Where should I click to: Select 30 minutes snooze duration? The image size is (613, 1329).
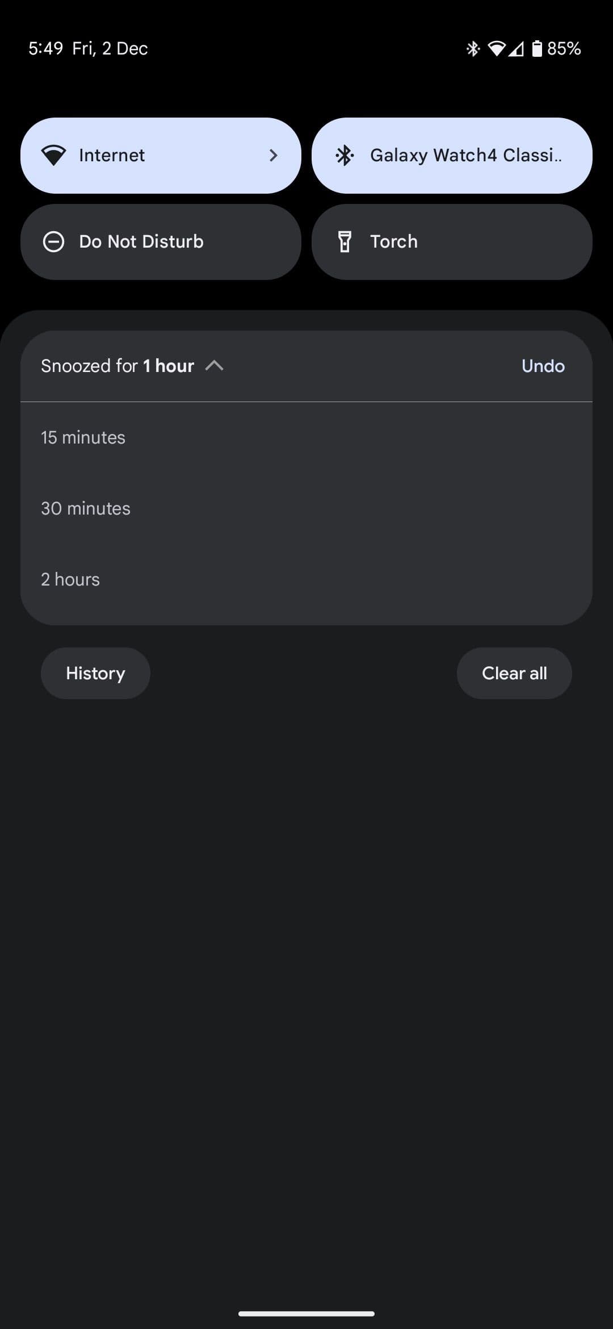pyautogui.click(x=86, y=508)
